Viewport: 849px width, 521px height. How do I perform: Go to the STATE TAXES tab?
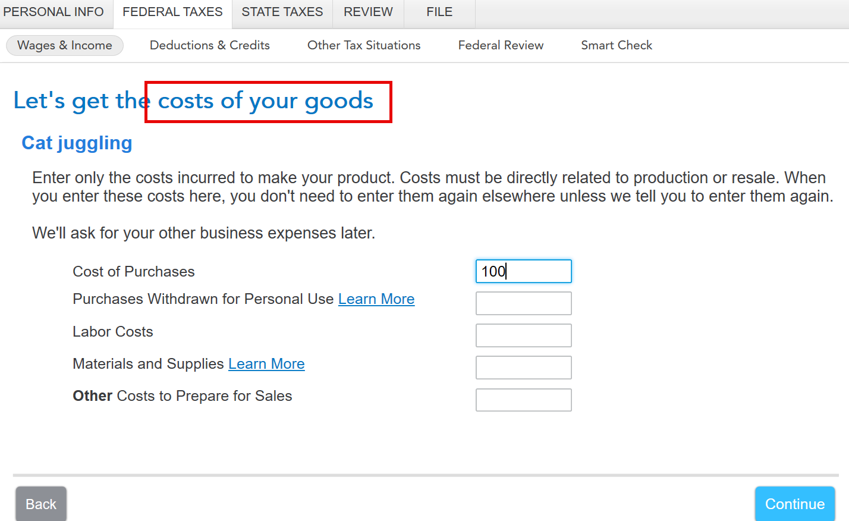[x=282, y=12]
